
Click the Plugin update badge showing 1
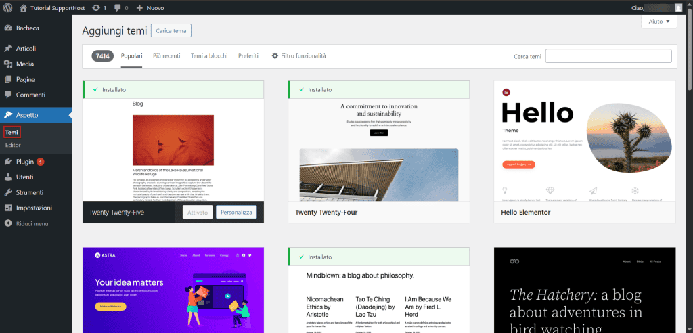point(40,162)
